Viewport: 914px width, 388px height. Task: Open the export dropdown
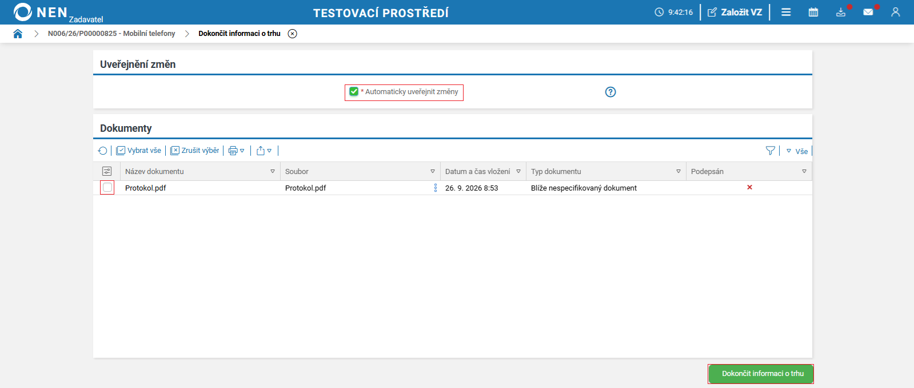(264, 151)
